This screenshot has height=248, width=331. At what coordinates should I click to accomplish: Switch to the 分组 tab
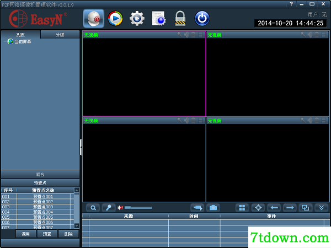pyautogui.click(x=60, y=34)
